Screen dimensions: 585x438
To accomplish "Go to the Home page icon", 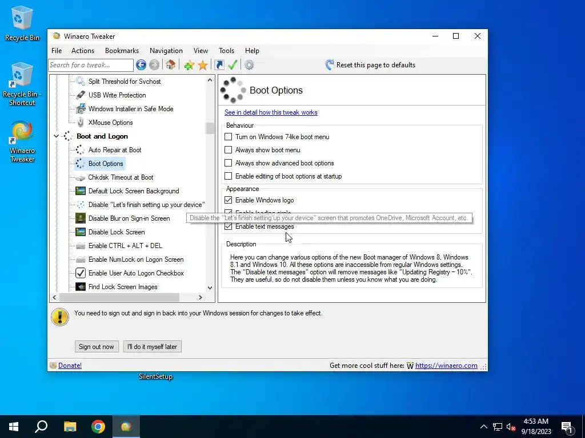I will [170, 65].
